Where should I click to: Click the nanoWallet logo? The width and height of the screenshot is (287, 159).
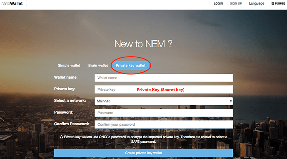click(12, 3)
